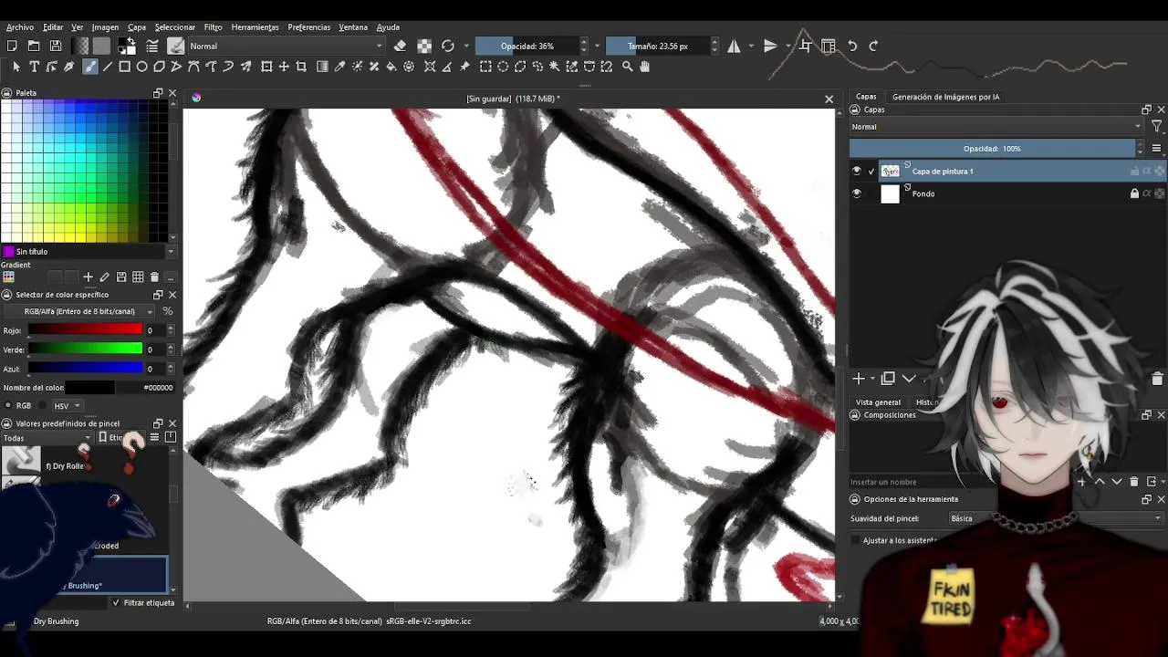This screenshot has height=657, width=1168.
Task: Select the Freehand Brush tool
Action: click(x=90, y=67)
